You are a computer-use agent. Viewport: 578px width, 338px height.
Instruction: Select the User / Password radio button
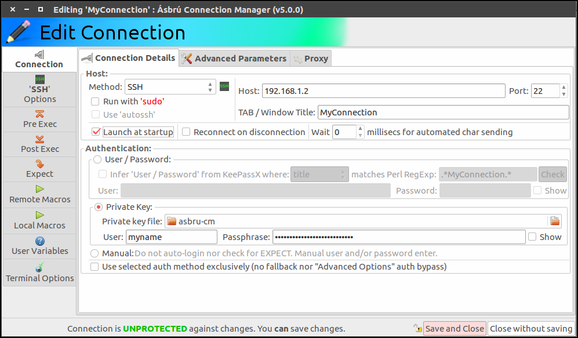97,159
